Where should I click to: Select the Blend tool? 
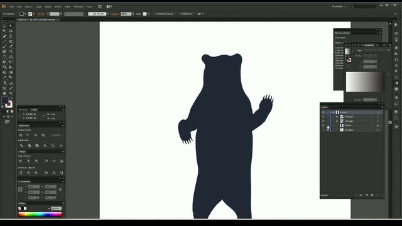11,78
